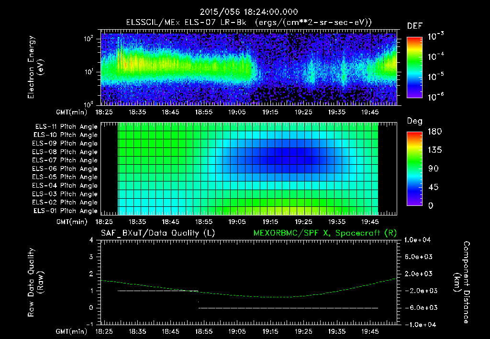Click '18:45' tick under pitch angle plot
Screen dimensions: 490x339
[x=171, y=222]
